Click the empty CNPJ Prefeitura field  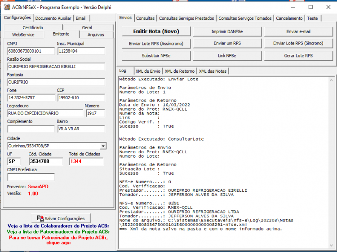tap(31, 177)
